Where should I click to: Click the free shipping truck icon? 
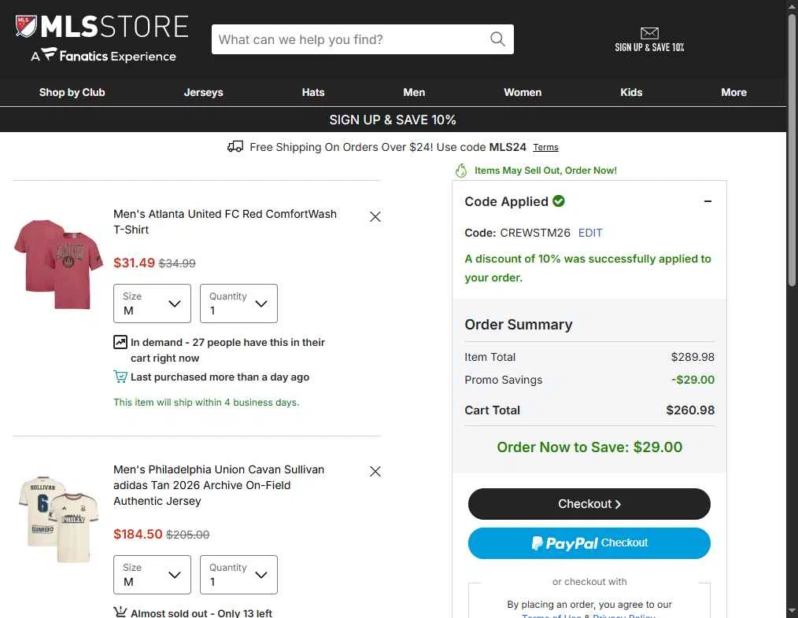coord(235,147)
